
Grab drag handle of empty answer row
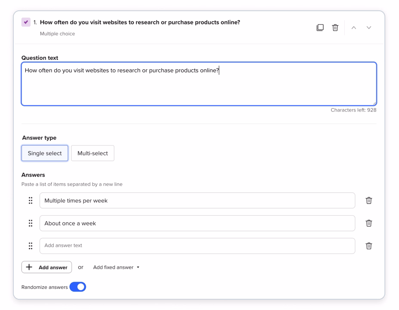(31, 246)
